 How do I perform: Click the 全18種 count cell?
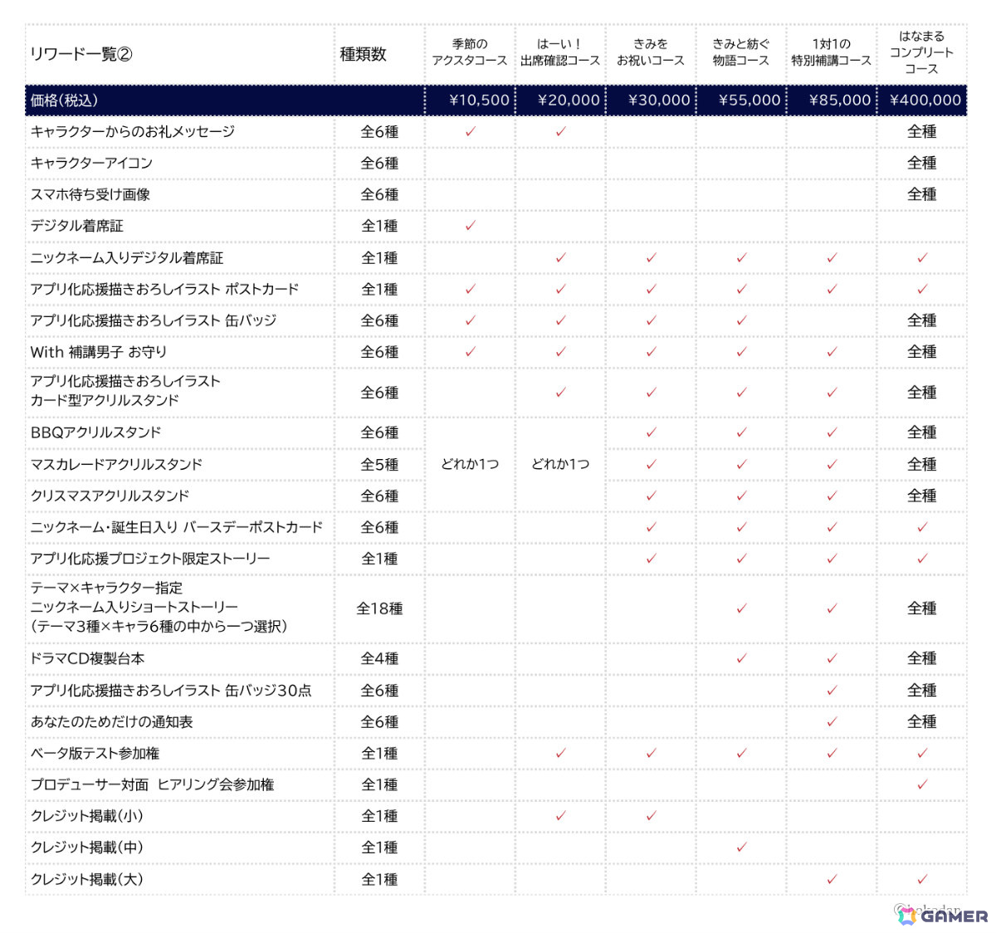click(x=379, y=608)
